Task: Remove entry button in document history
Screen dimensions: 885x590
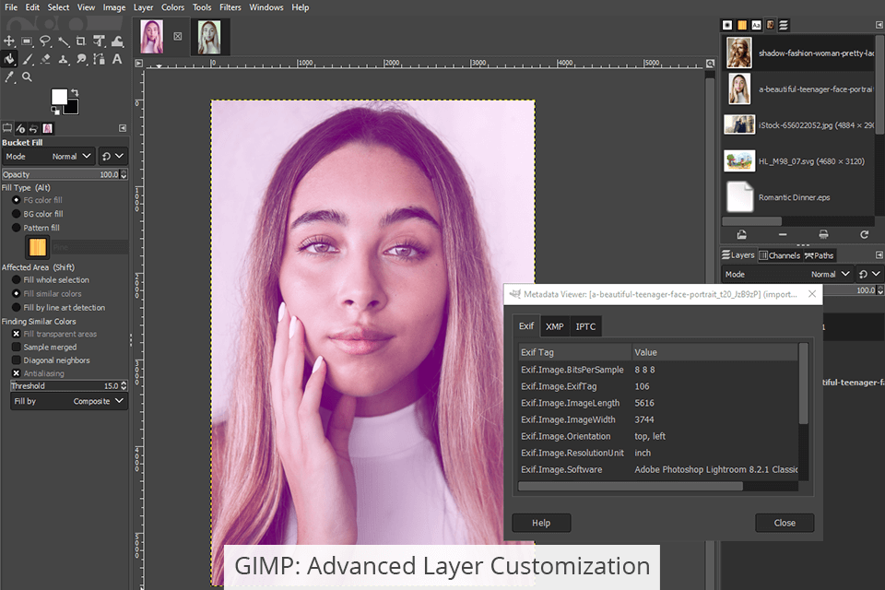Action: pyautogui.click(x=783, y=234)
